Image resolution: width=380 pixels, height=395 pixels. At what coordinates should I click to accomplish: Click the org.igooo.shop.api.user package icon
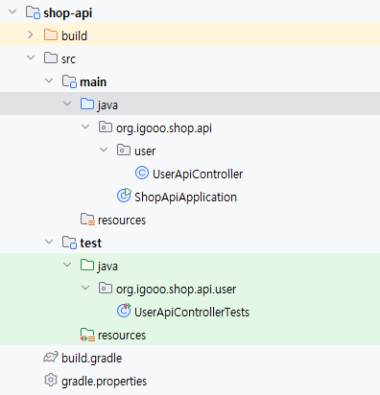click(x=106, y=288)
